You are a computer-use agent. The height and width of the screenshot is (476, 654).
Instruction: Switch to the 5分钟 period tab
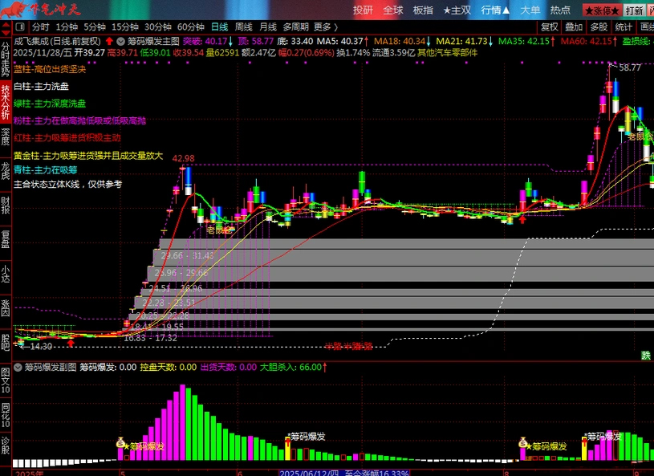95,27
